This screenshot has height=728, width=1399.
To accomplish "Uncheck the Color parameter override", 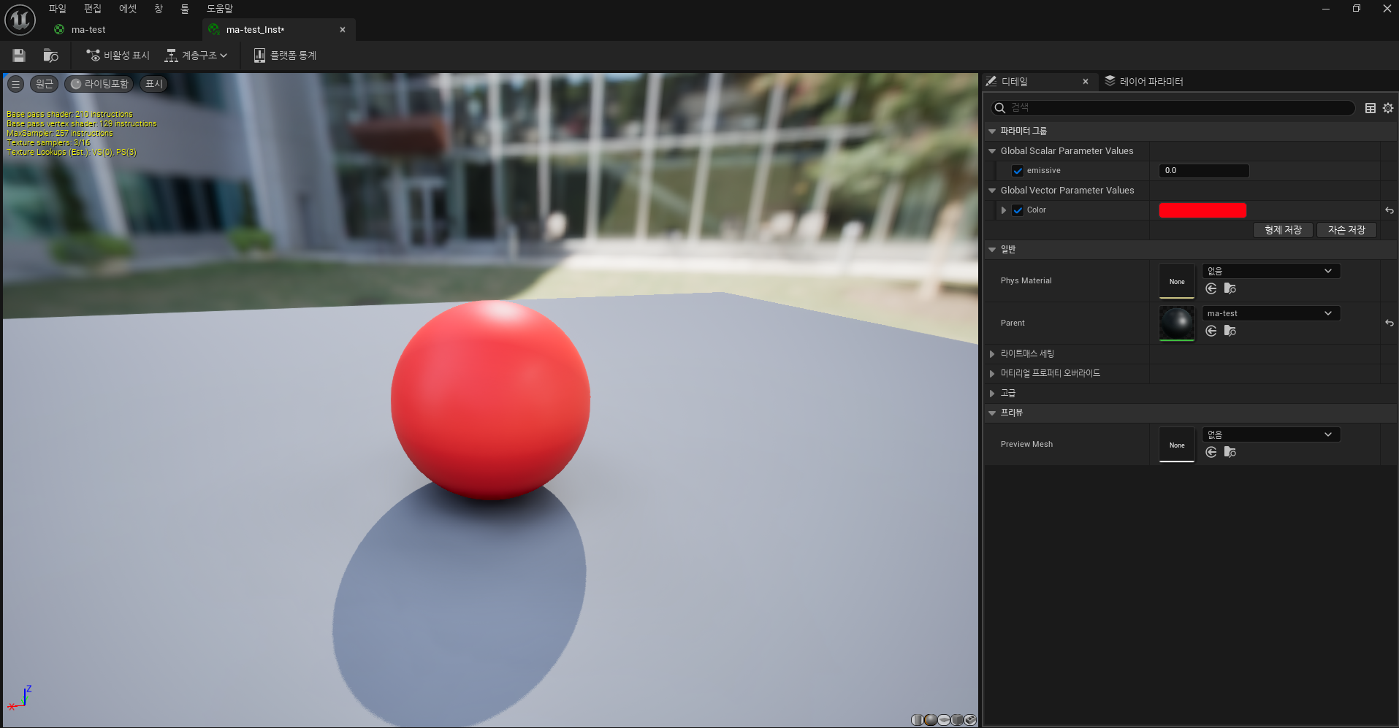I will point(1018,210).
